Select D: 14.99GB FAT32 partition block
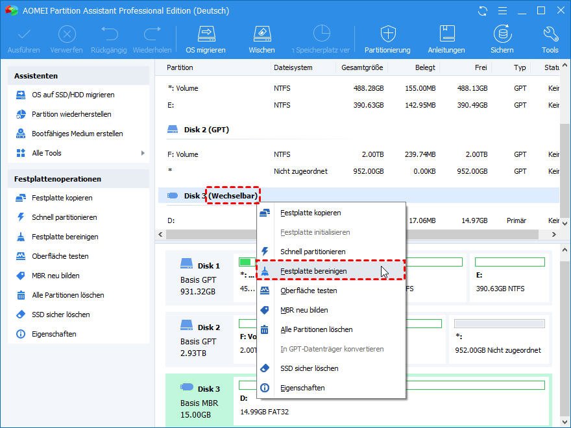 [x=392, y=400]
